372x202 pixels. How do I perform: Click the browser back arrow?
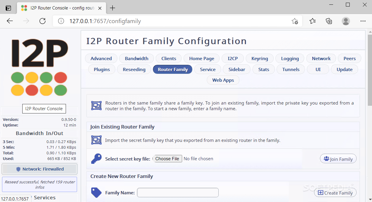point(10,21)
